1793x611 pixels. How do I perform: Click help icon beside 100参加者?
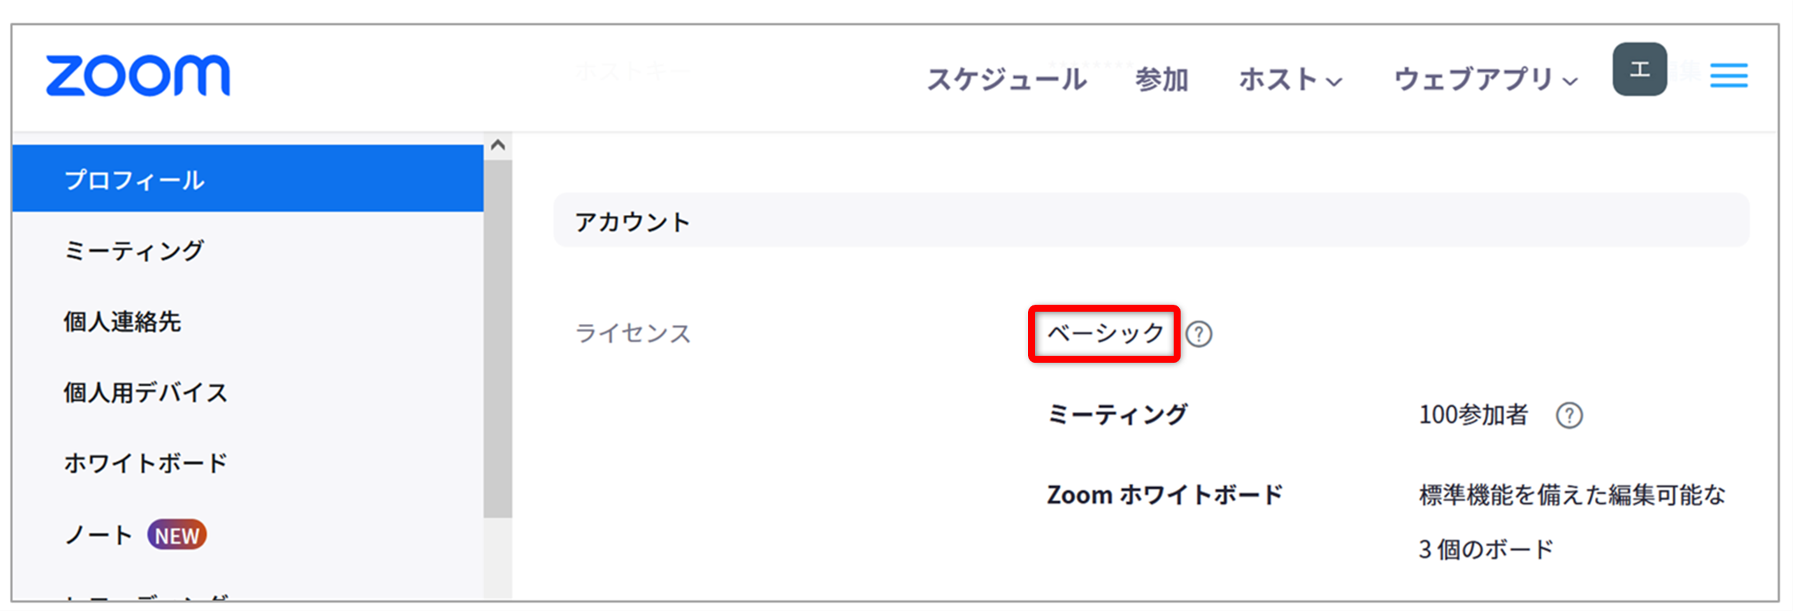pyautogui.click(x=1569, y=415)
